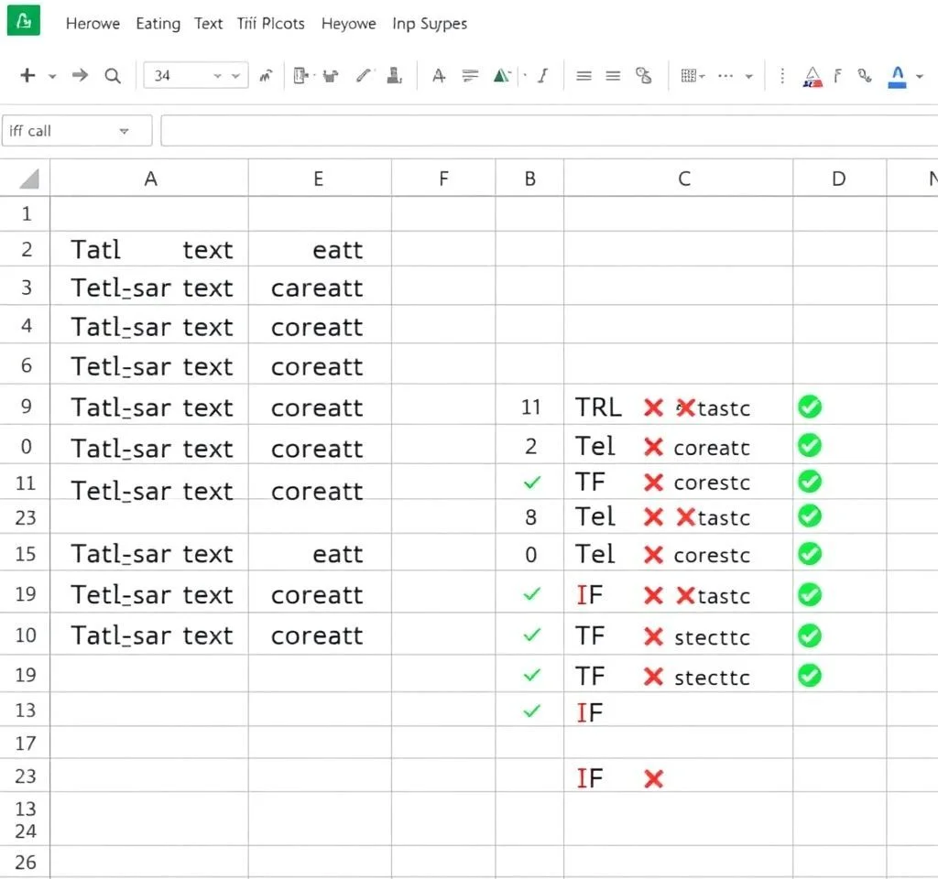Click the blue-underlined text color A
The image size is (938, 879).
click(x=897, y=76)
